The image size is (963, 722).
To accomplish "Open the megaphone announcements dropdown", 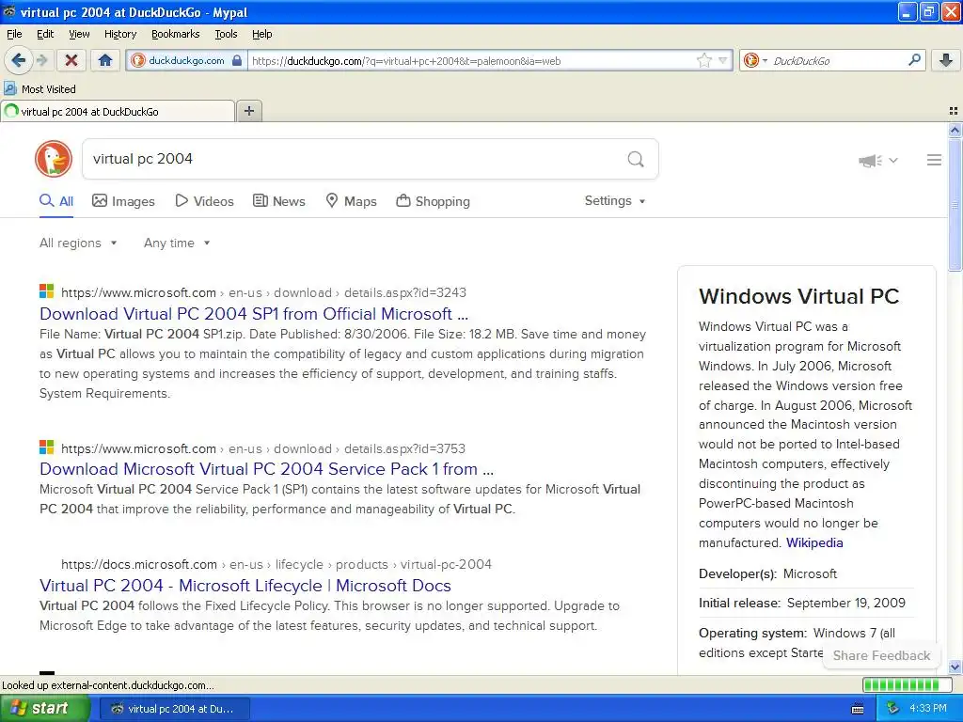I will (x=878, y=160).
